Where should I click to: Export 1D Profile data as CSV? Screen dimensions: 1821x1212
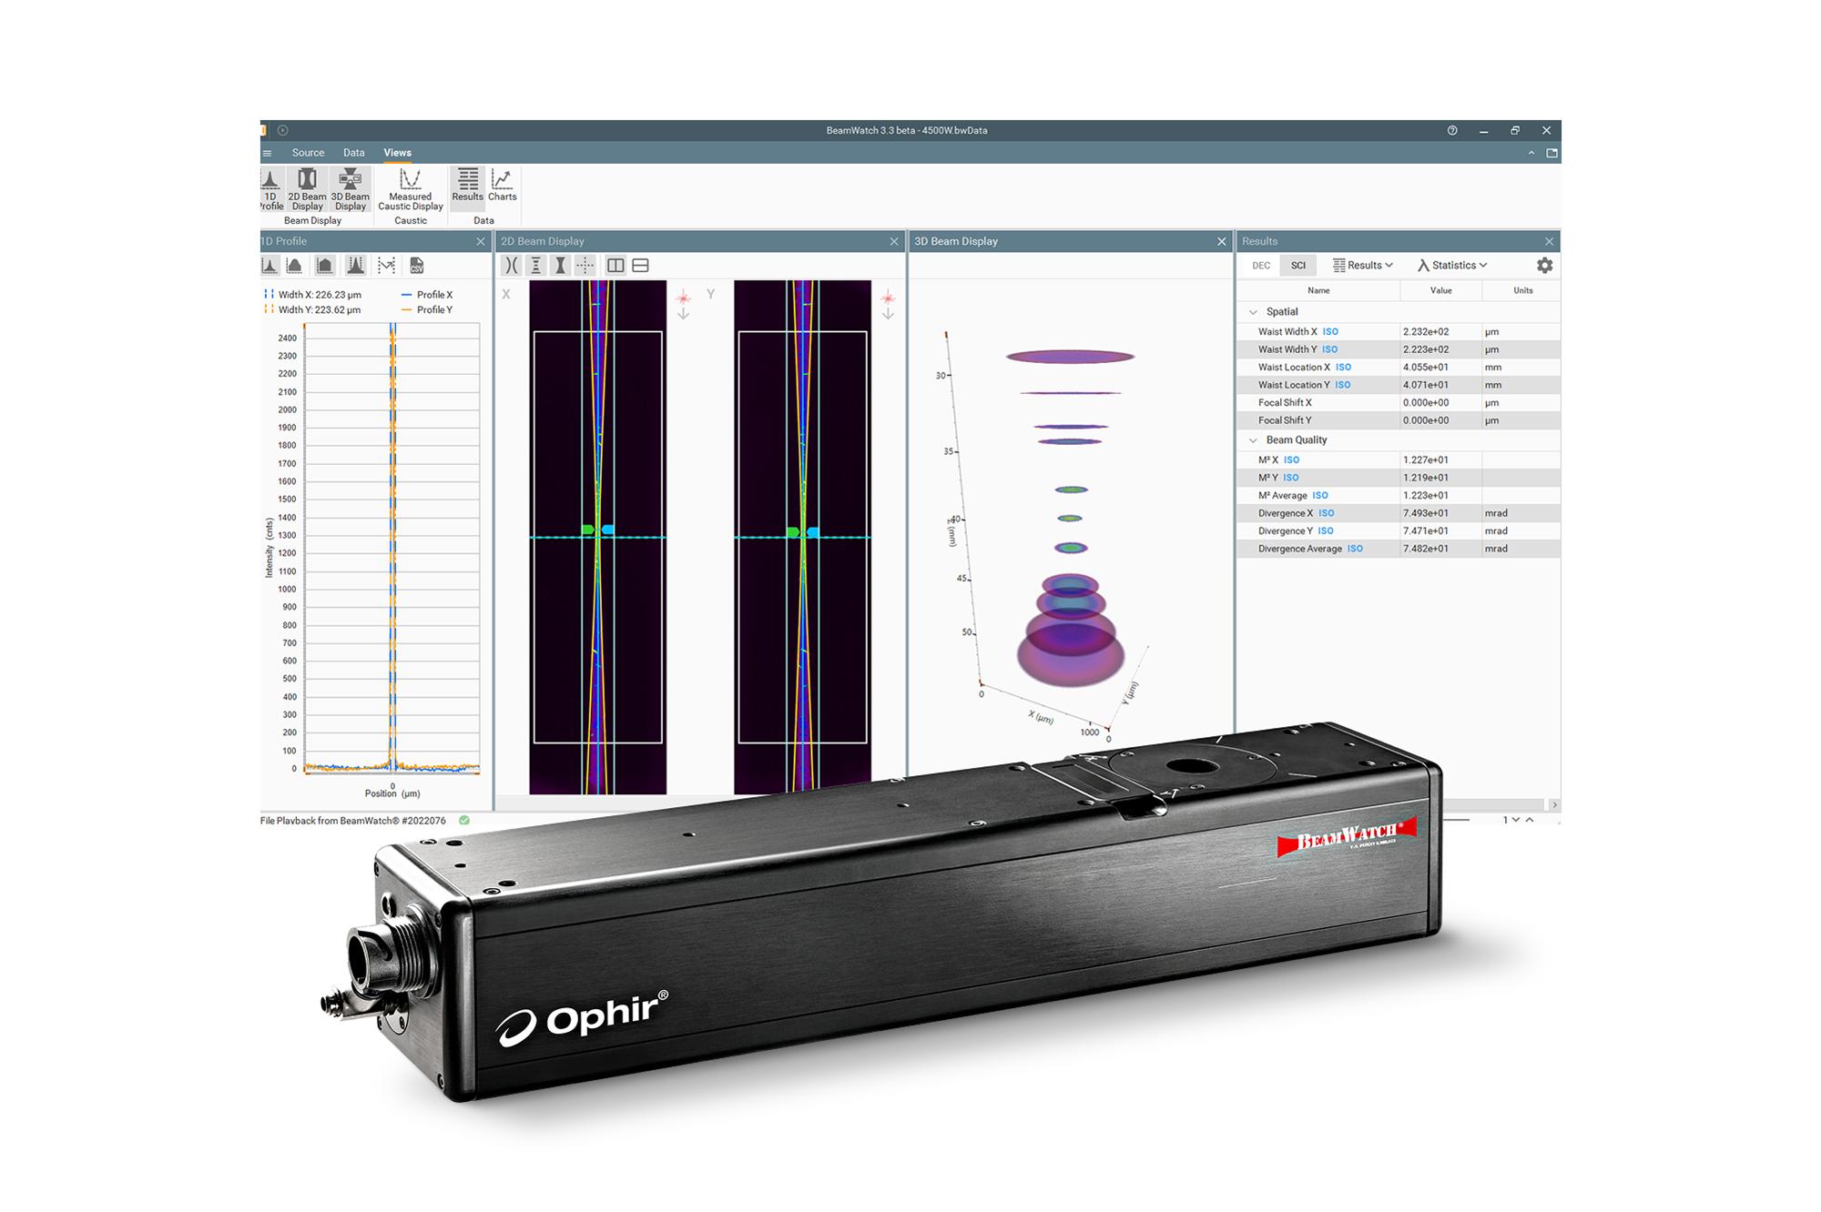[417, 266]
